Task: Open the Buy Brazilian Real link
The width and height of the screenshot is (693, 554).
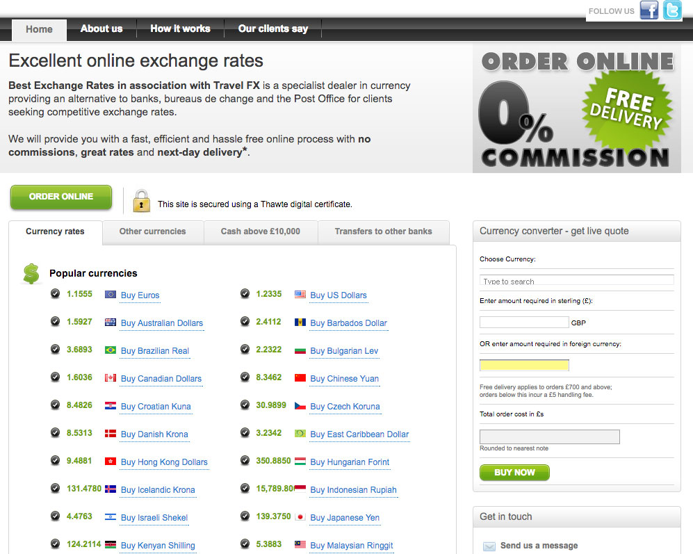Action: pyautogui.click(x=155, y=351)
